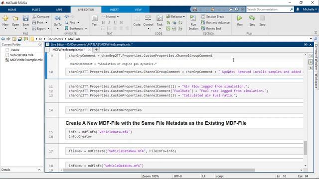The image size is (319, 179).
Task: Insert a Section Break
Action: coord(213,16)
